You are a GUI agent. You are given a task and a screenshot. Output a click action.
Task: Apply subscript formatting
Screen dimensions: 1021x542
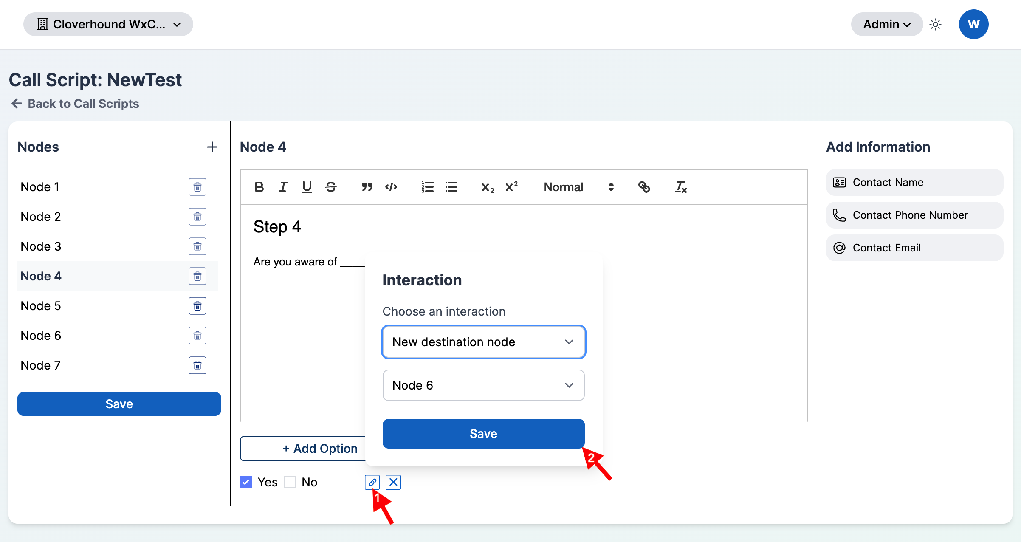point(488,187)
